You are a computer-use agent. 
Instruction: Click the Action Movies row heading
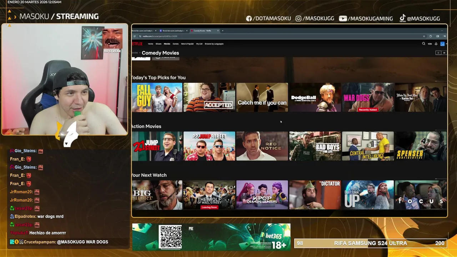point(146,126)
